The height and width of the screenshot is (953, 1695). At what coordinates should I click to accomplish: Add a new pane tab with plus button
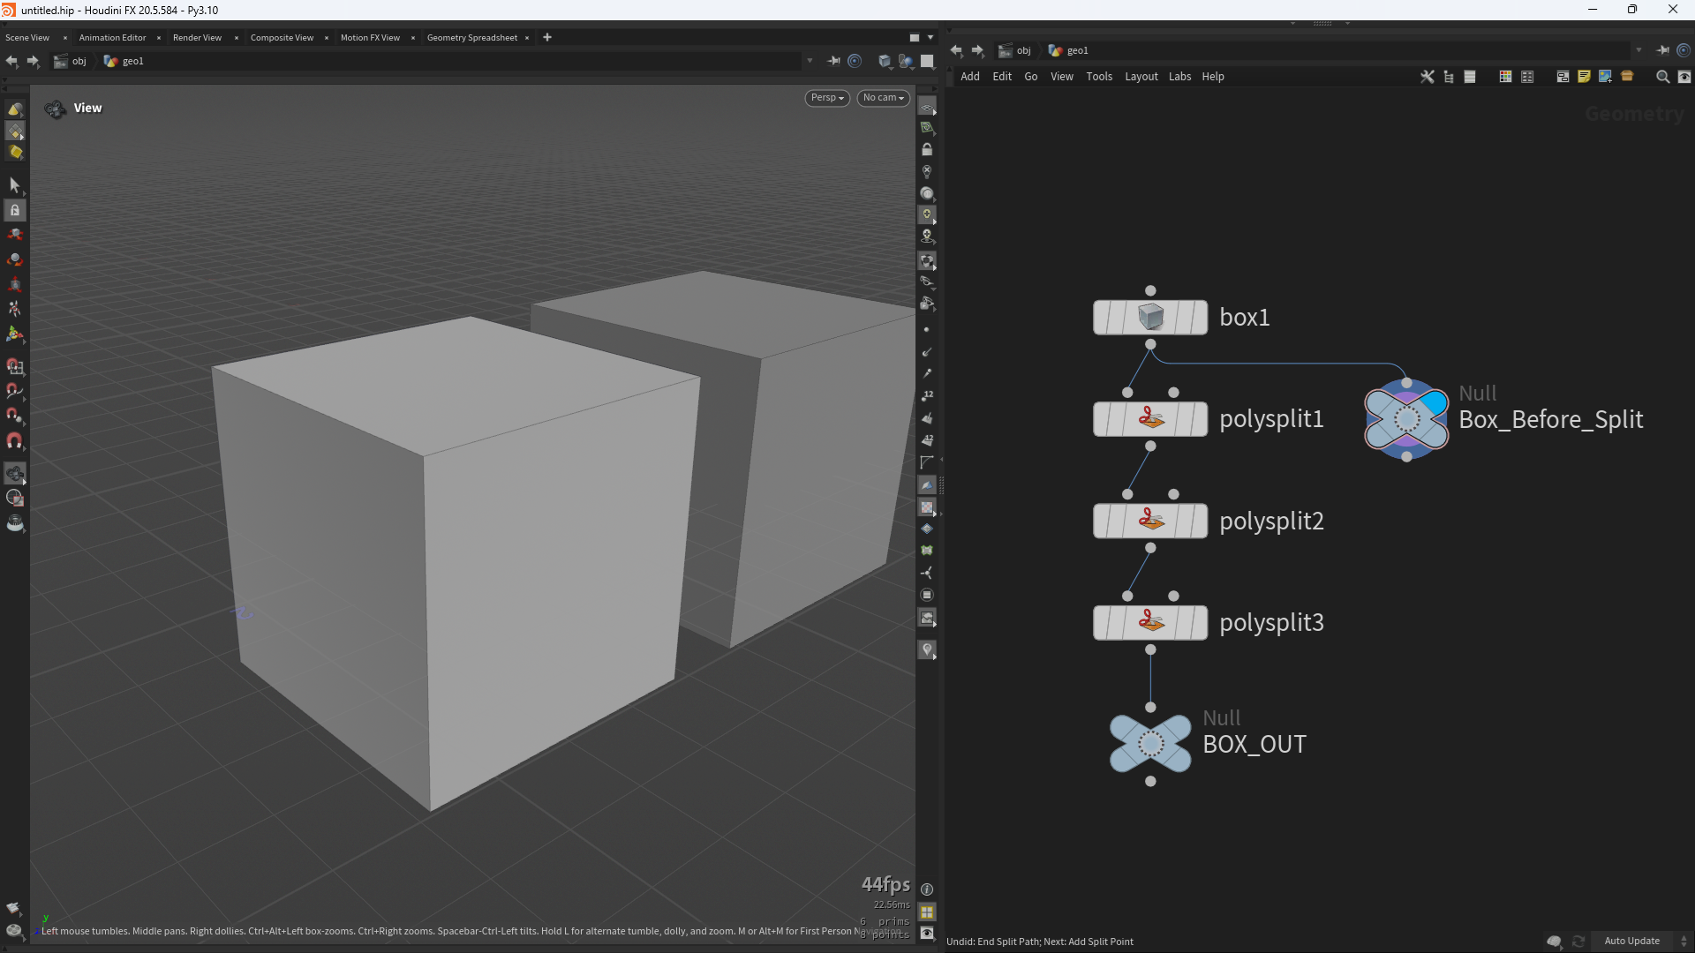tap(547, 37)
